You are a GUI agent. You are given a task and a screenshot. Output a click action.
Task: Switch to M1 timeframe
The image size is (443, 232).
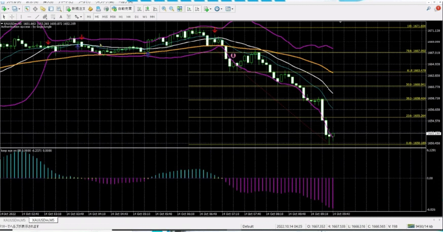[x=89, y=17]
